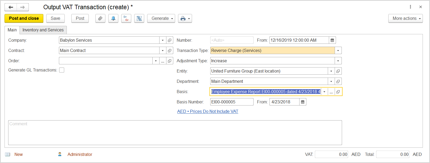Image resolution: width=430 pixels, height=163 pixels.
Task: Click the Contract field with Main Contract
Action: click(x=109, y=51)
